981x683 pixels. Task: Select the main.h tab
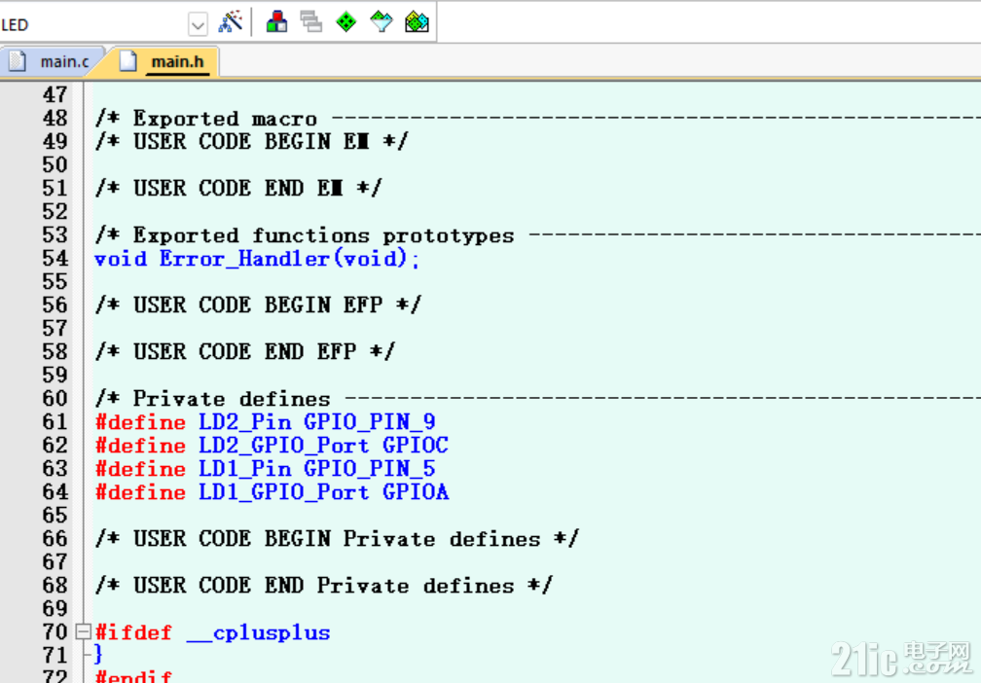[178, 62]
